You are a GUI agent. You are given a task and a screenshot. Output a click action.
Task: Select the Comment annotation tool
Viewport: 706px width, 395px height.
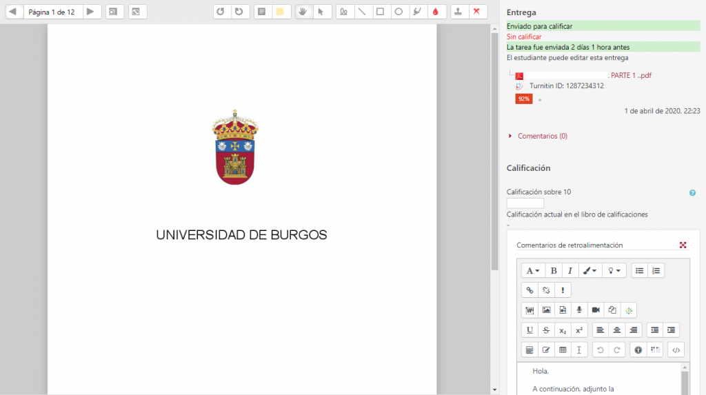pos(261,12)
